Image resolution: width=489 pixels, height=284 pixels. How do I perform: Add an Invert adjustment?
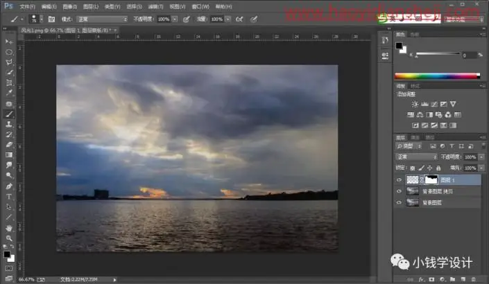pyautogui.click(x=415, y=125)
